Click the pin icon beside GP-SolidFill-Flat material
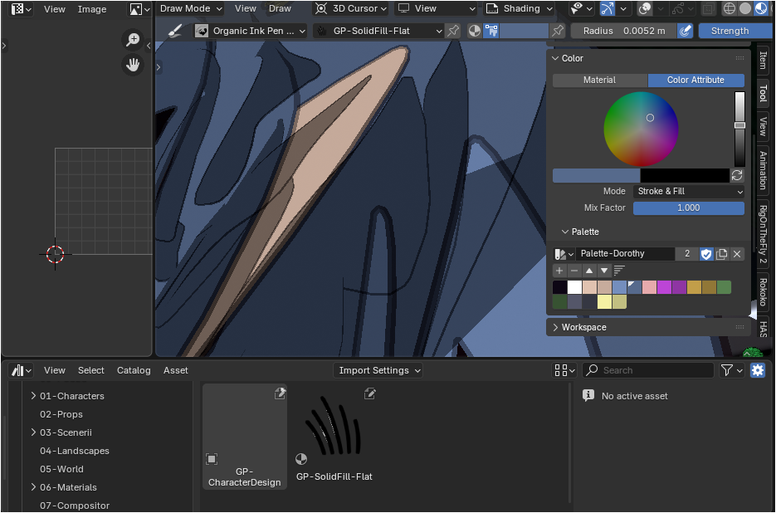Viewport: 776px width, 513px height. click(x=453, y=31)
